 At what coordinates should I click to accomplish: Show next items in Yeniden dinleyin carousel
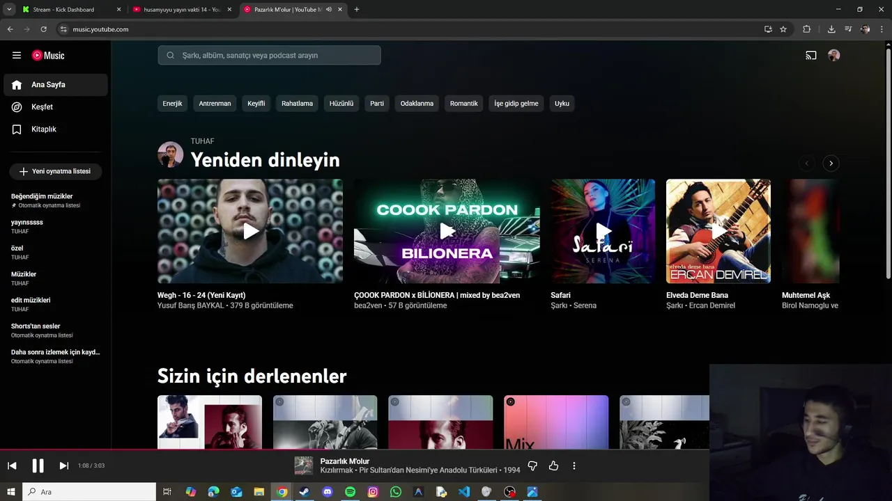(x=831, y=164)
